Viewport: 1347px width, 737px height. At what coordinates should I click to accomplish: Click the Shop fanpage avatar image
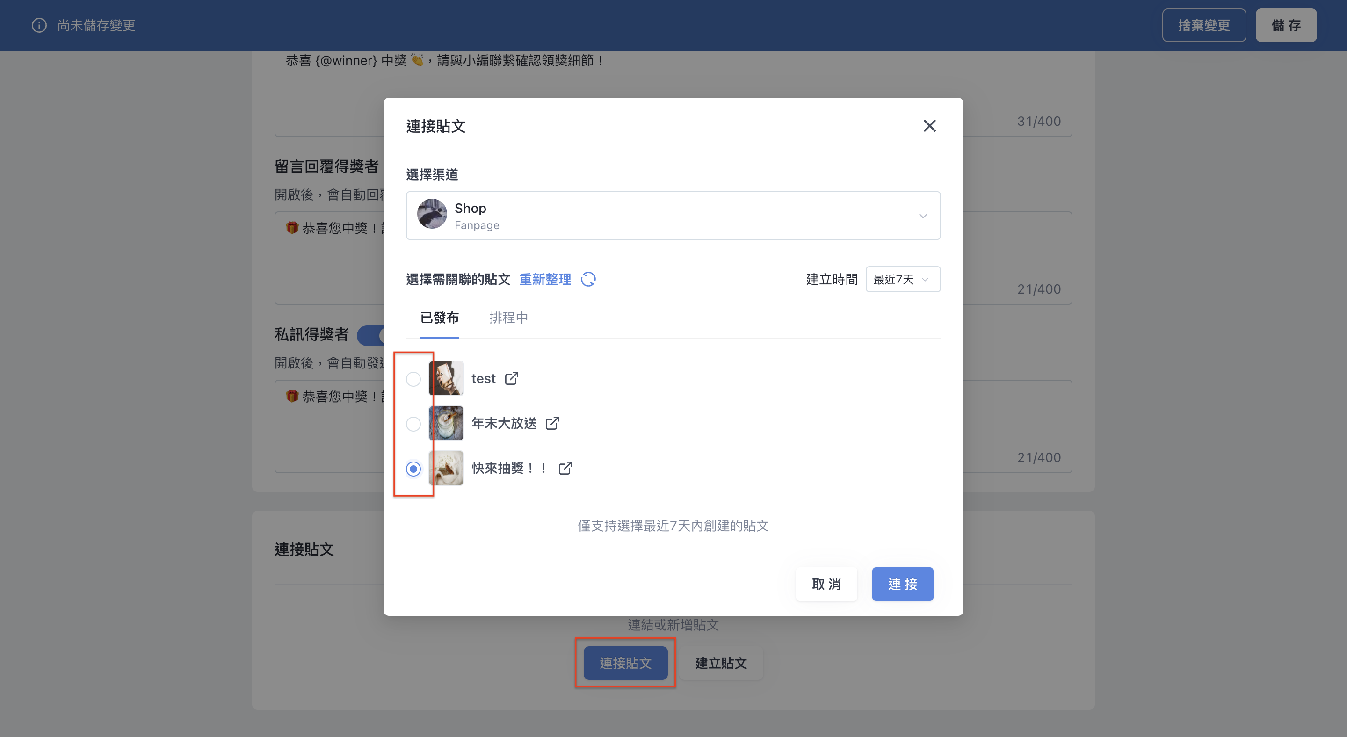pyautogui.click(x=432, y=214)
